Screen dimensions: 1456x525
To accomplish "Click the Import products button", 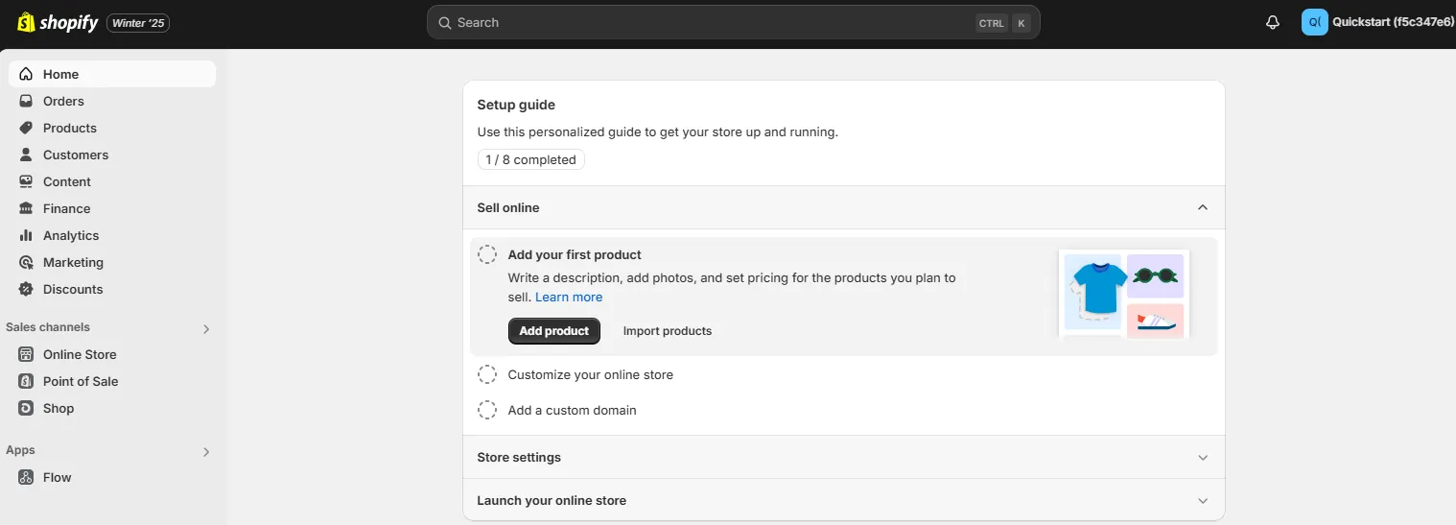I will coord(668,331).
